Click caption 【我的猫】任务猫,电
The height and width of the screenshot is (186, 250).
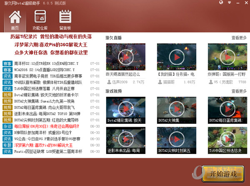[x=176, y=74]
